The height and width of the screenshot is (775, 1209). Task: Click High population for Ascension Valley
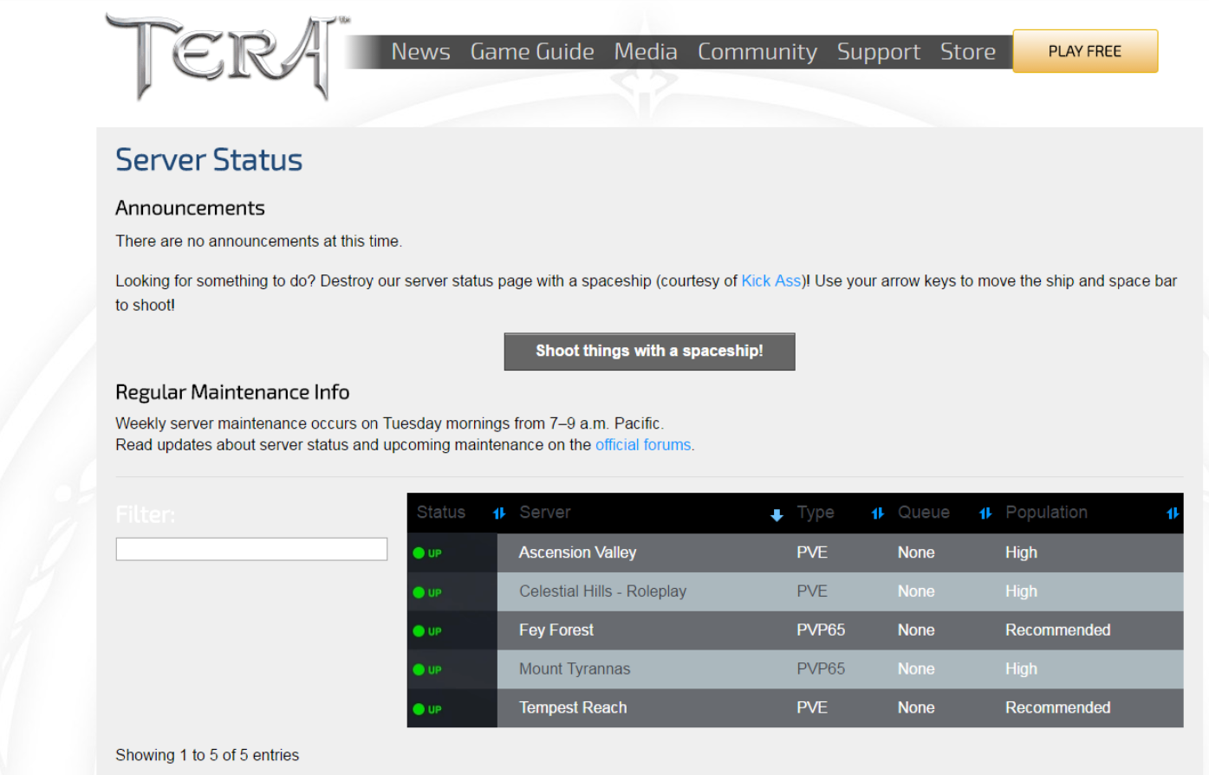[1021, 552]
